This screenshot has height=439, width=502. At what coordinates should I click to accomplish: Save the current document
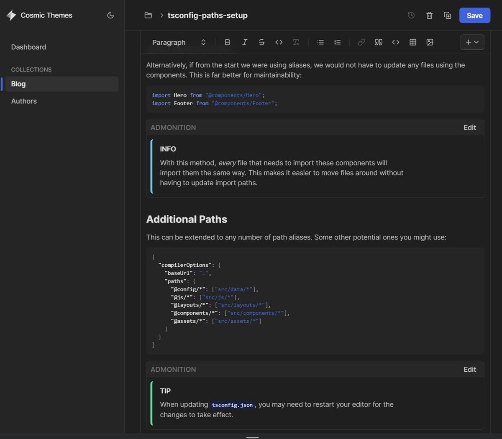click(474, 15)
